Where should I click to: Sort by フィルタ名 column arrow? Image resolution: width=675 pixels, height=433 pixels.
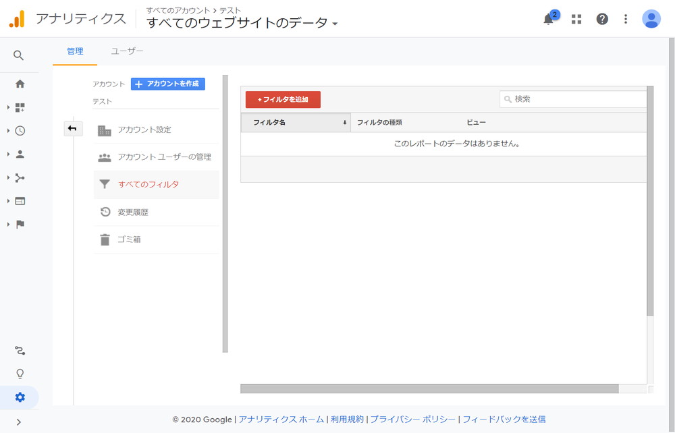coord(344,123)
